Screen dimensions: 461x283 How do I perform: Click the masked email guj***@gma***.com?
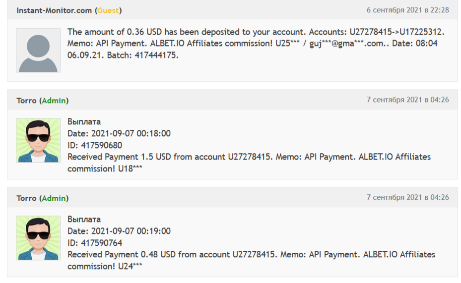coord(345,44)
